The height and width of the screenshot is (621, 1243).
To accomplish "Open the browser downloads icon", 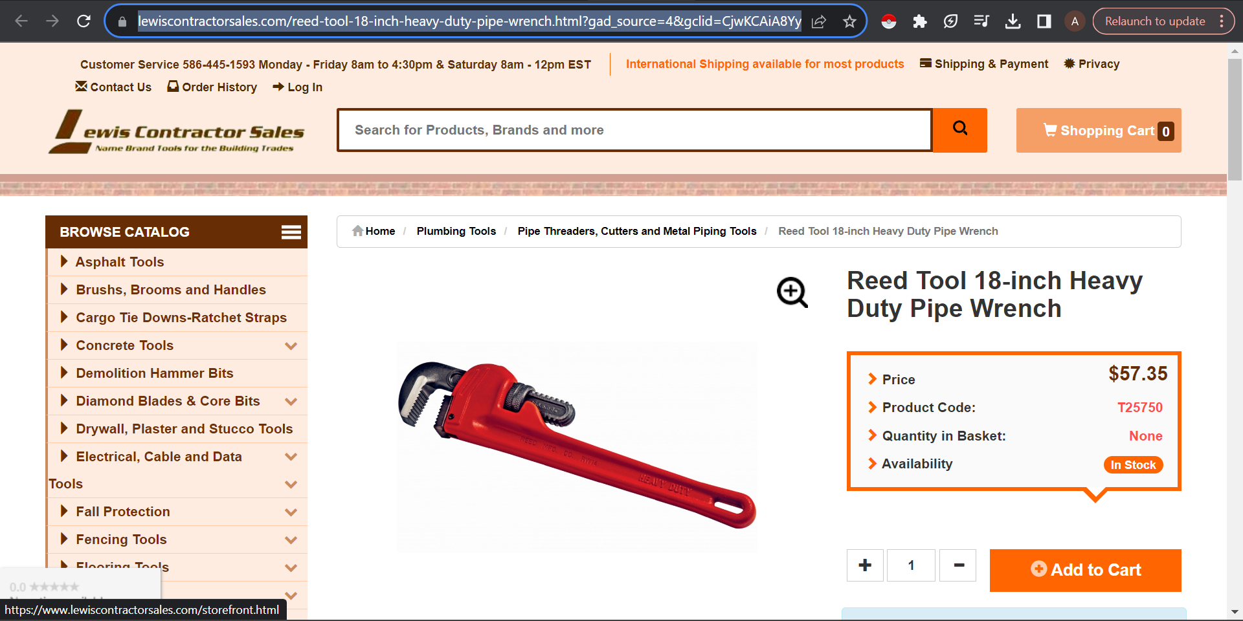I will pyautogui.click(x=1013, y=21).
